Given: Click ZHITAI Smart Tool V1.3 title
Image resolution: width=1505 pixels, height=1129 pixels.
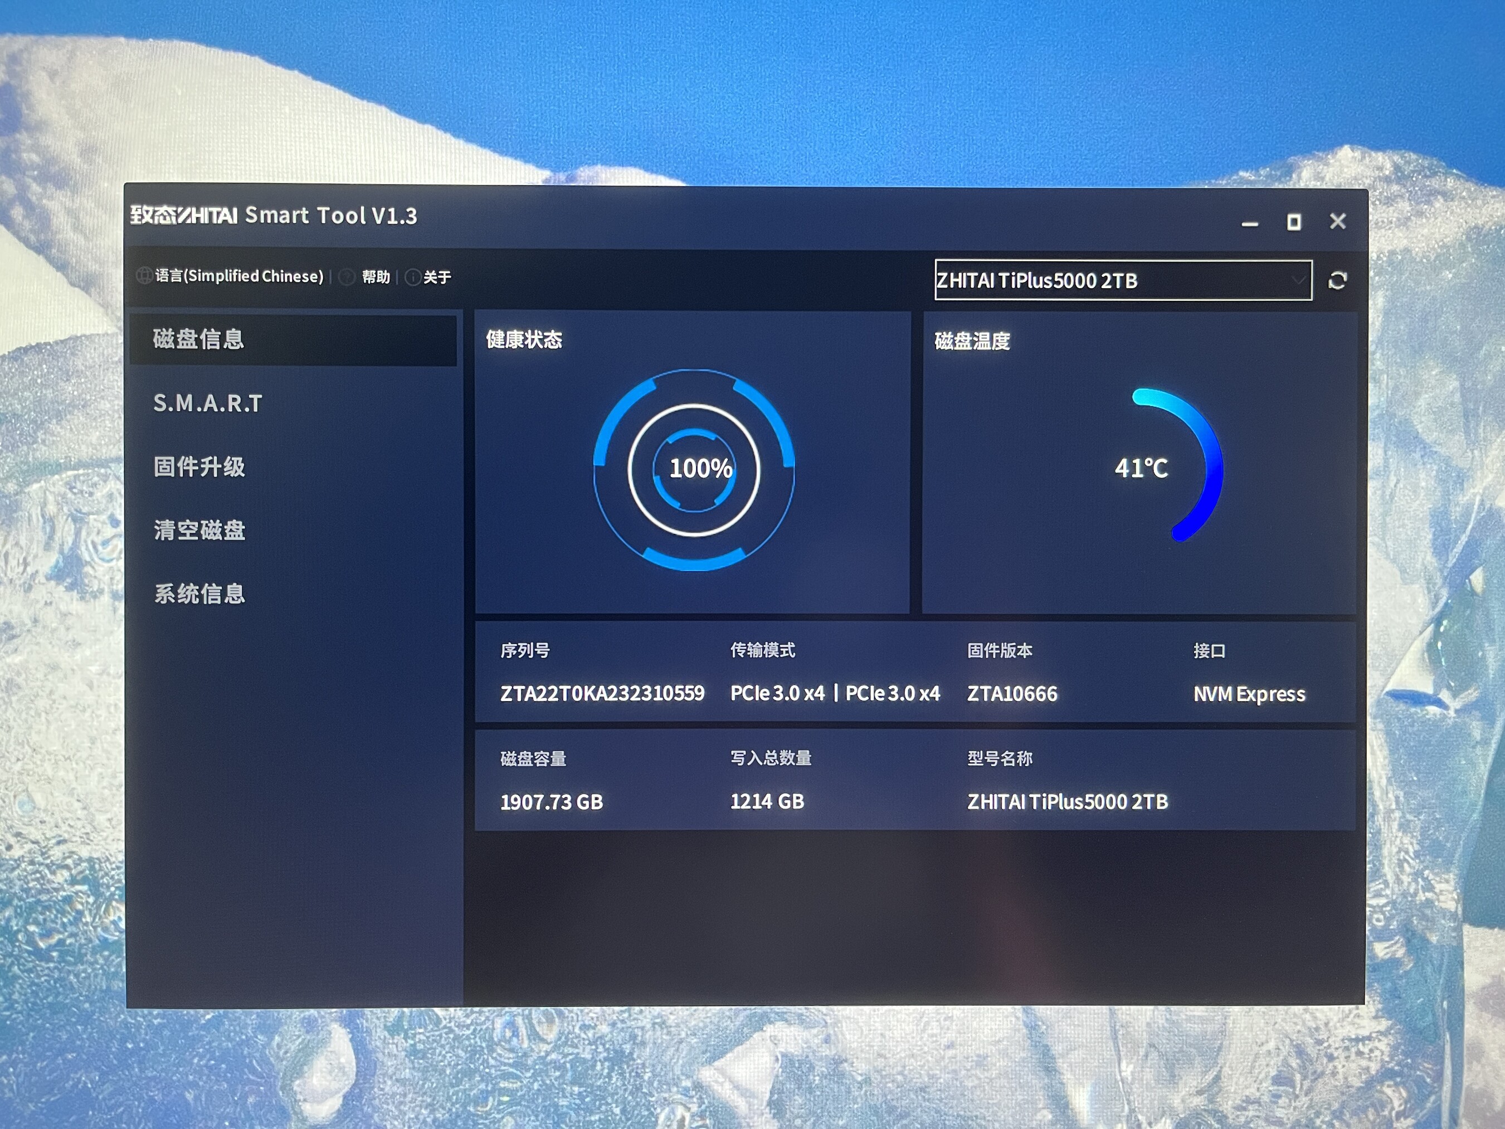Looking at the screenshot, I should (274, 215).
